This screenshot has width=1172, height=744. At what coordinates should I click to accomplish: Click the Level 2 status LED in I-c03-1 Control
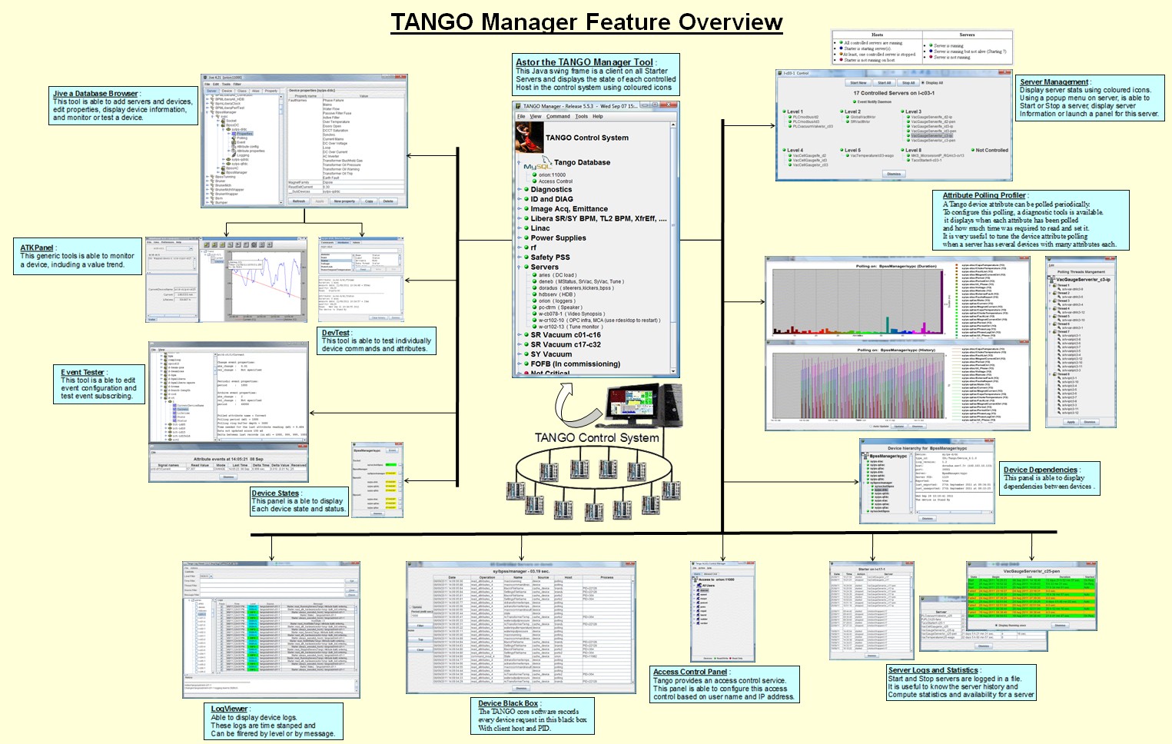point(842,111)
